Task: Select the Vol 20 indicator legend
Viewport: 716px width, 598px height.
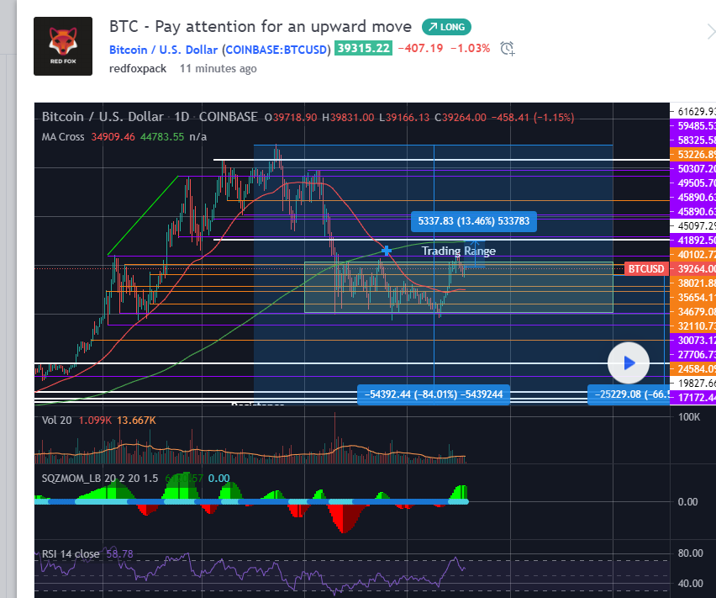Action: [56, 420]
